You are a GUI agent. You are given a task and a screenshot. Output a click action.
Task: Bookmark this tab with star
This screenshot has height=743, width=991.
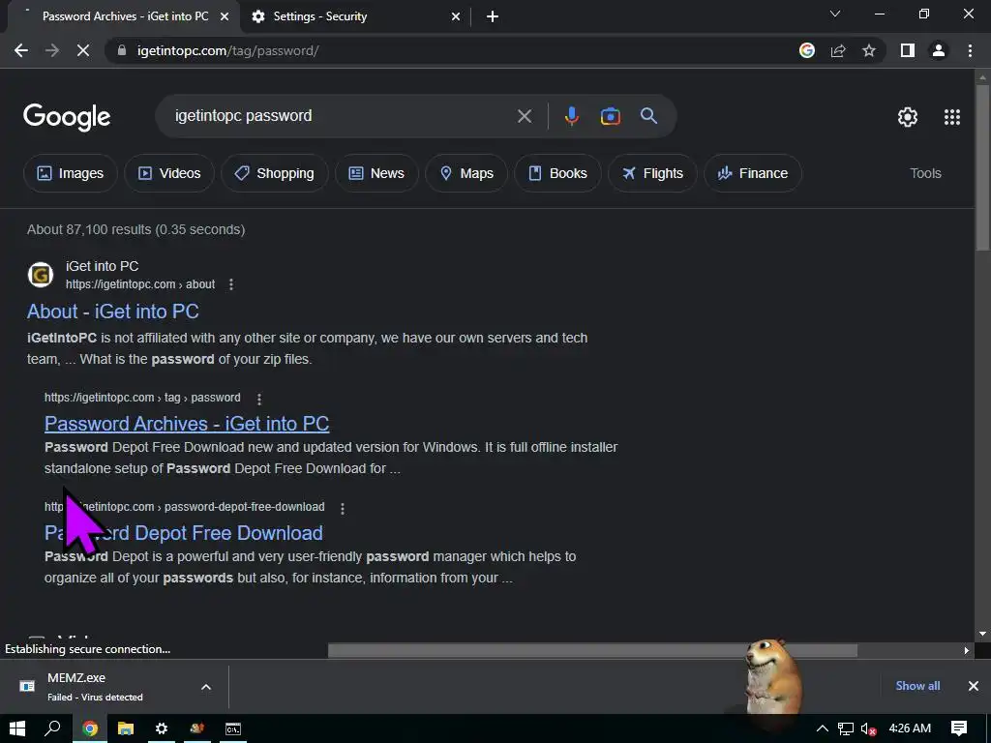(x=869, y=50)
